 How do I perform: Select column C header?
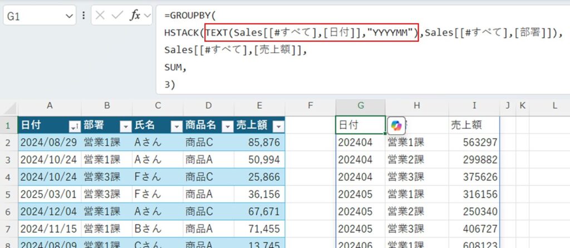click(158, 105)
